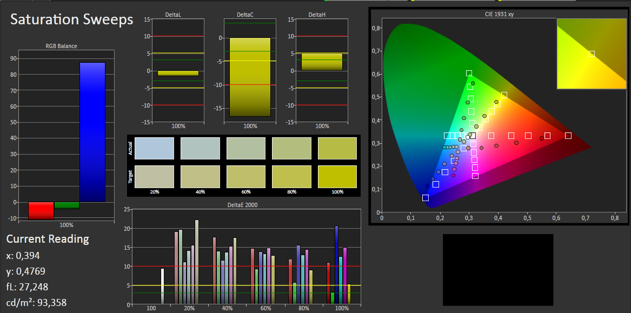Click the 100% Target color swatch
631x313 pixels.
tap(337, 177)
